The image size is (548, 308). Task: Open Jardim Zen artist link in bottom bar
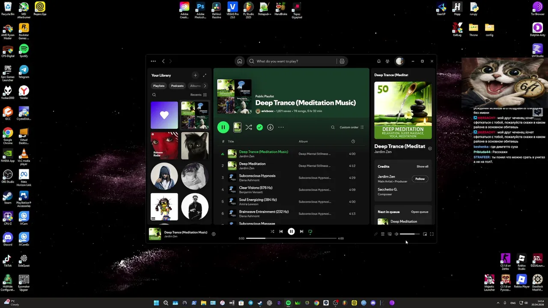[x=171, y=236]
